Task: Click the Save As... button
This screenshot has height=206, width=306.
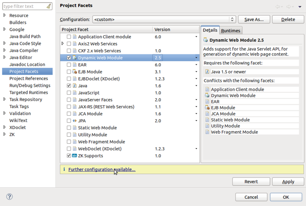Action: pyautogui.click(x=254, y=20)
